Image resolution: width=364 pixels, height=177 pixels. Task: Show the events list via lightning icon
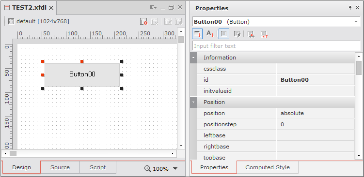[x=237, y=34]
